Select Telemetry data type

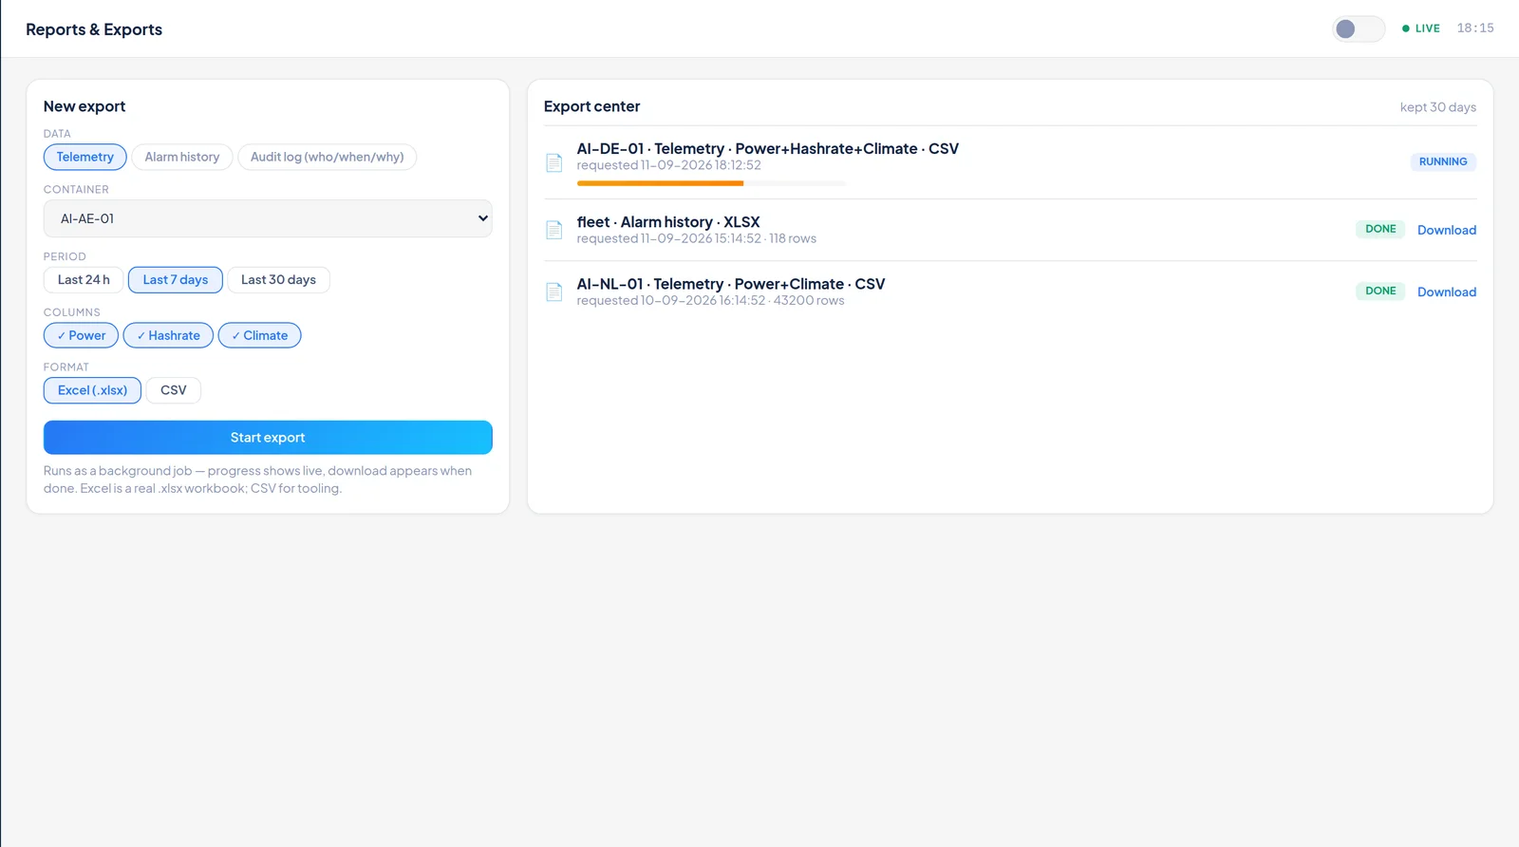(x=85, y=157)
